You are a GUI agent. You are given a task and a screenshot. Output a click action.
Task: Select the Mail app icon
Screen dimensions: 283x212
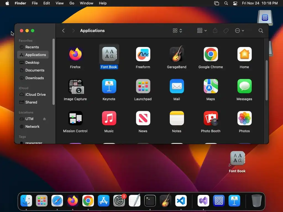[x=177, y=86]
